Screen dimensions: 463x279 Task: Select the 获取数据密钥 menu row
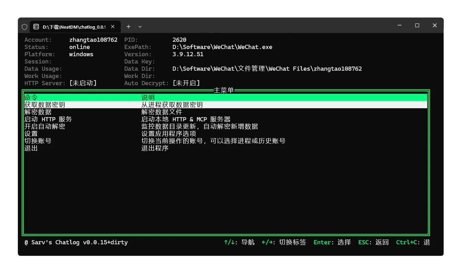(x=226, y=105)
